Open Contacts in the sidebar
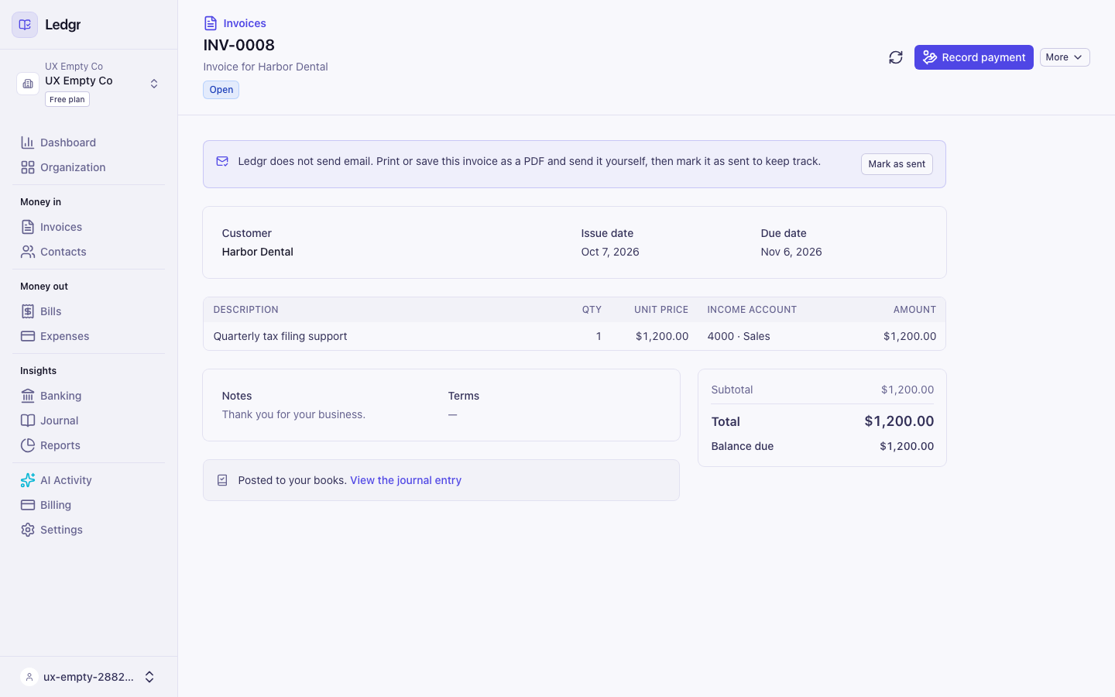This screenshot has width=1115, height=697. (88, 252)
